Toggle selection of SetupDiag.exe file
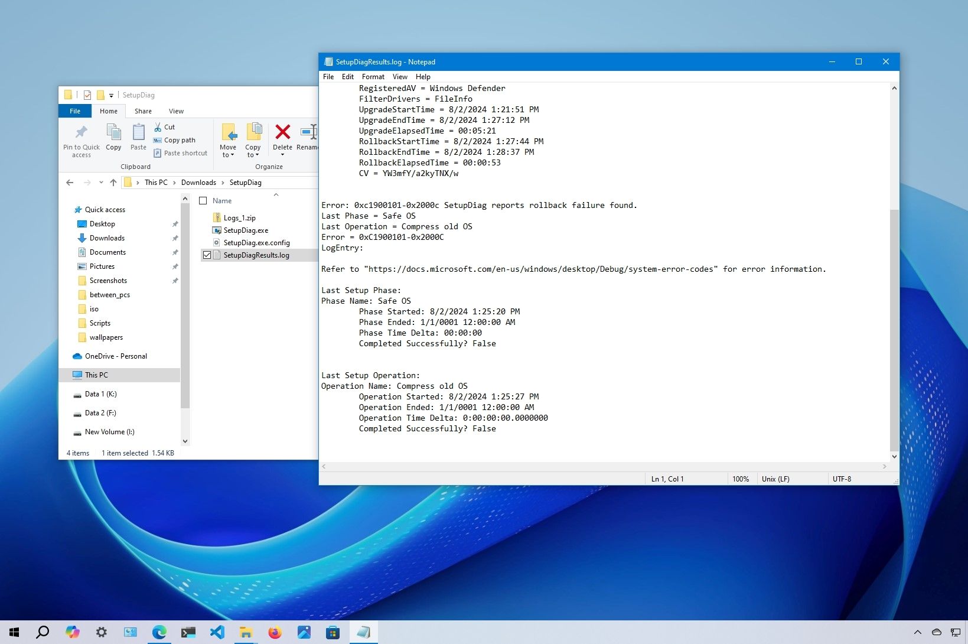 click(245, 230)
